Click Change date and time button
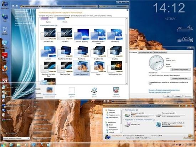196x147 pixels. [x=181, y=70]
